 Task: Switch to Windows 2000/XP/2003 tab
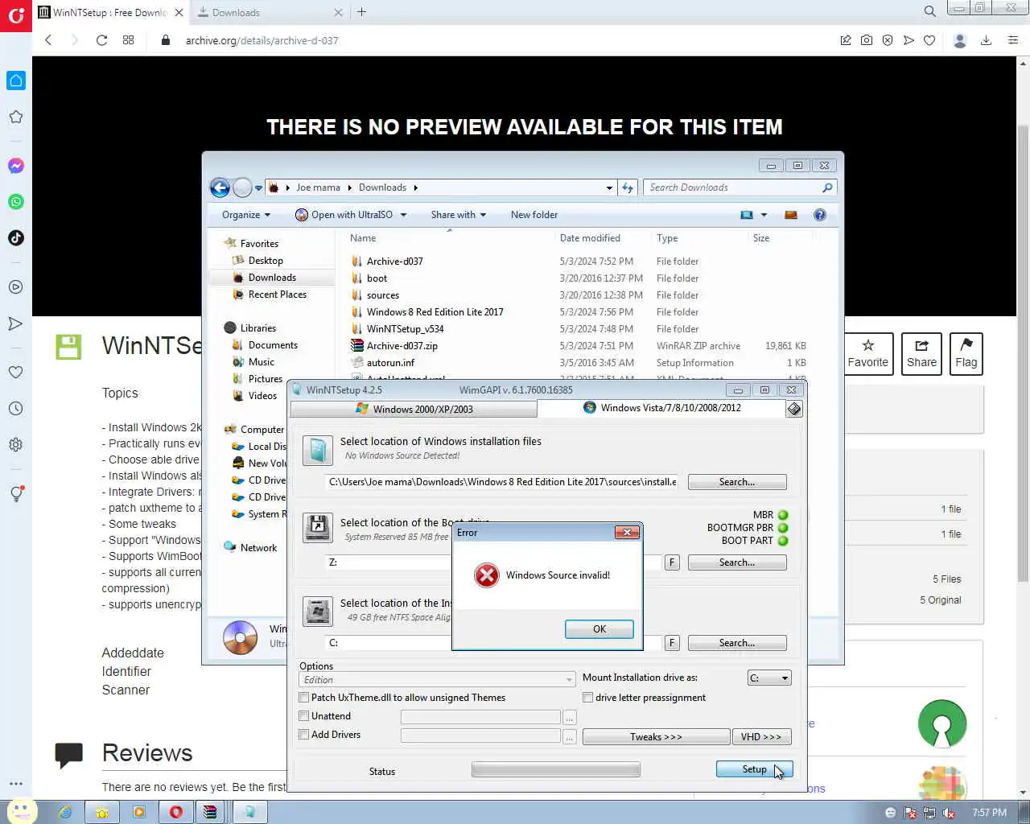click(x=414, y=409)
